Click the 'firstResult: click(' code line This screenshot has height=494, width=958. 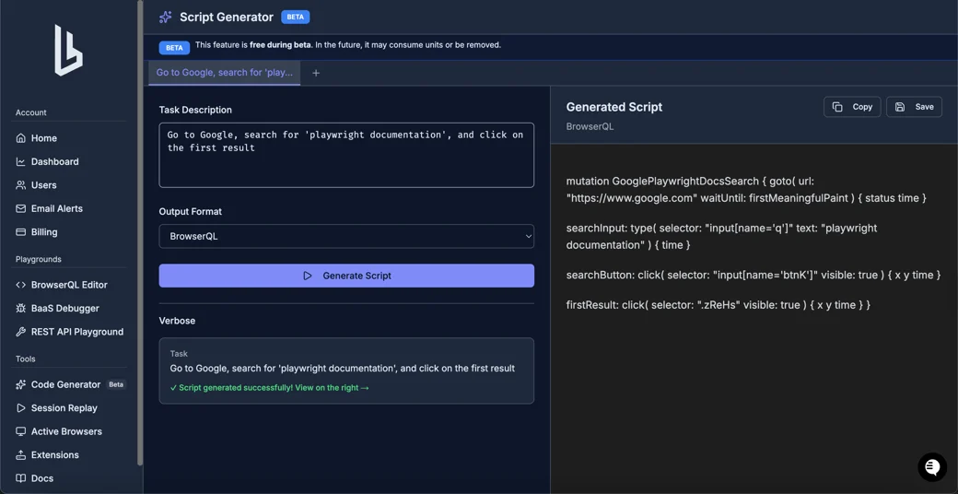pyautogui.click(x=718, y=304)
